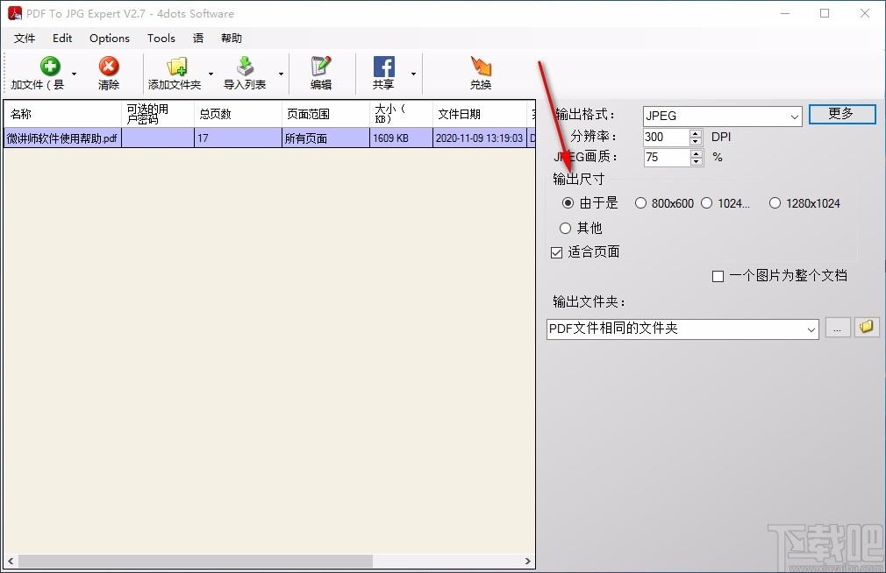
Task: Click the file date cell 2020-11-09 13:19:03
Action: [x=480, y=138]
